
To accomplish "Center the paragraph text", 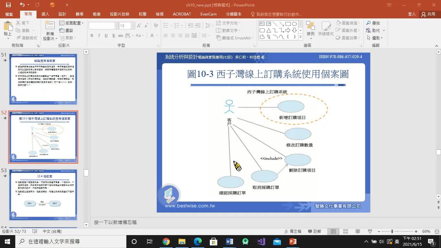I will (x=173, y=36).
